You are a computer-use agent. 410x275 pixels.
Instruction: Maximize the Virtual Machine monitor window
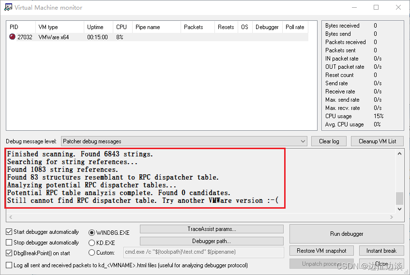tap(376, 7)
